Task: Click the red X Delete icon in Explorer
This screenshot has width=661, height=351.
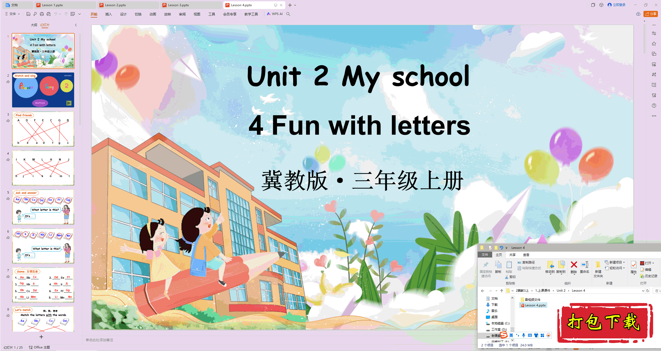Action: click(x=574, y=265)
